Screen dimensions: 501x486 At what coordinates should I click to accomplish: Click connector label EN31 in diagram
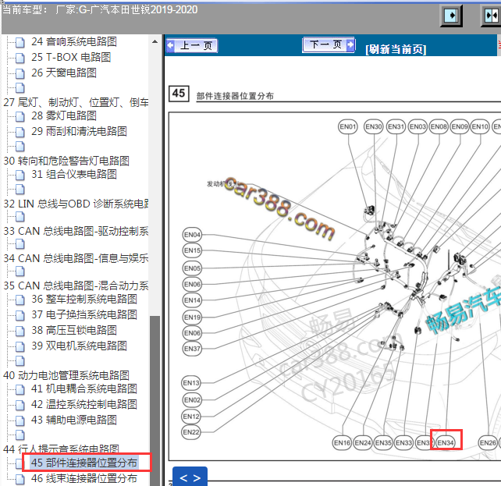tap(396, 127)
